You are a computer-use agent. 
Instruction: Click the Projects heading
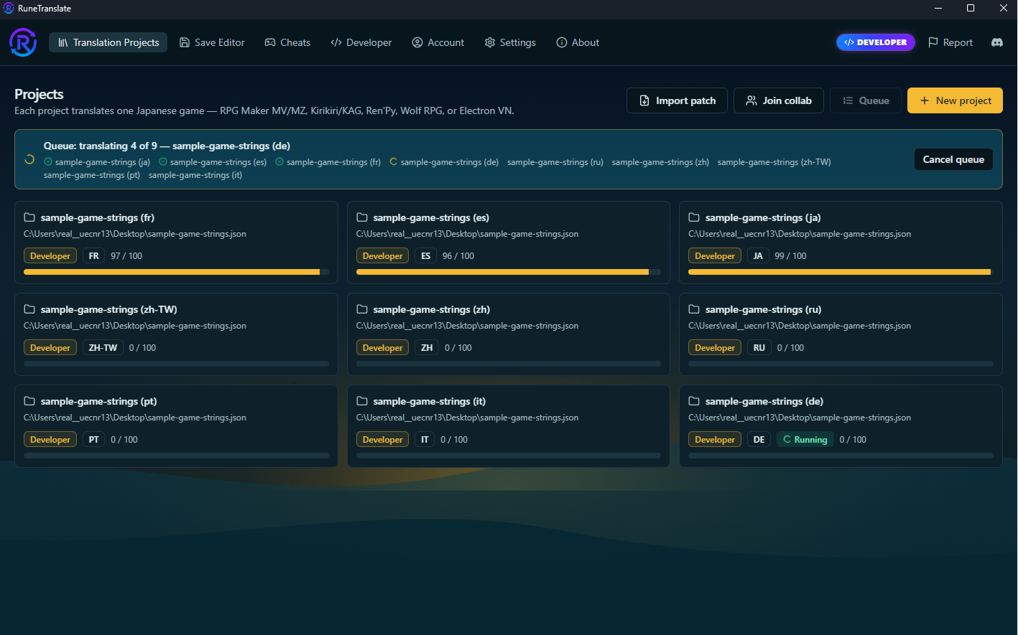point(39,94)
